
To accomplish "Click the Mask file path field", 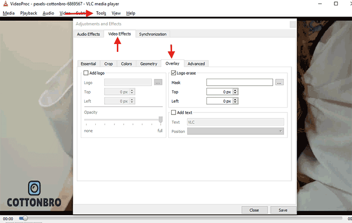I will (240, 83).
